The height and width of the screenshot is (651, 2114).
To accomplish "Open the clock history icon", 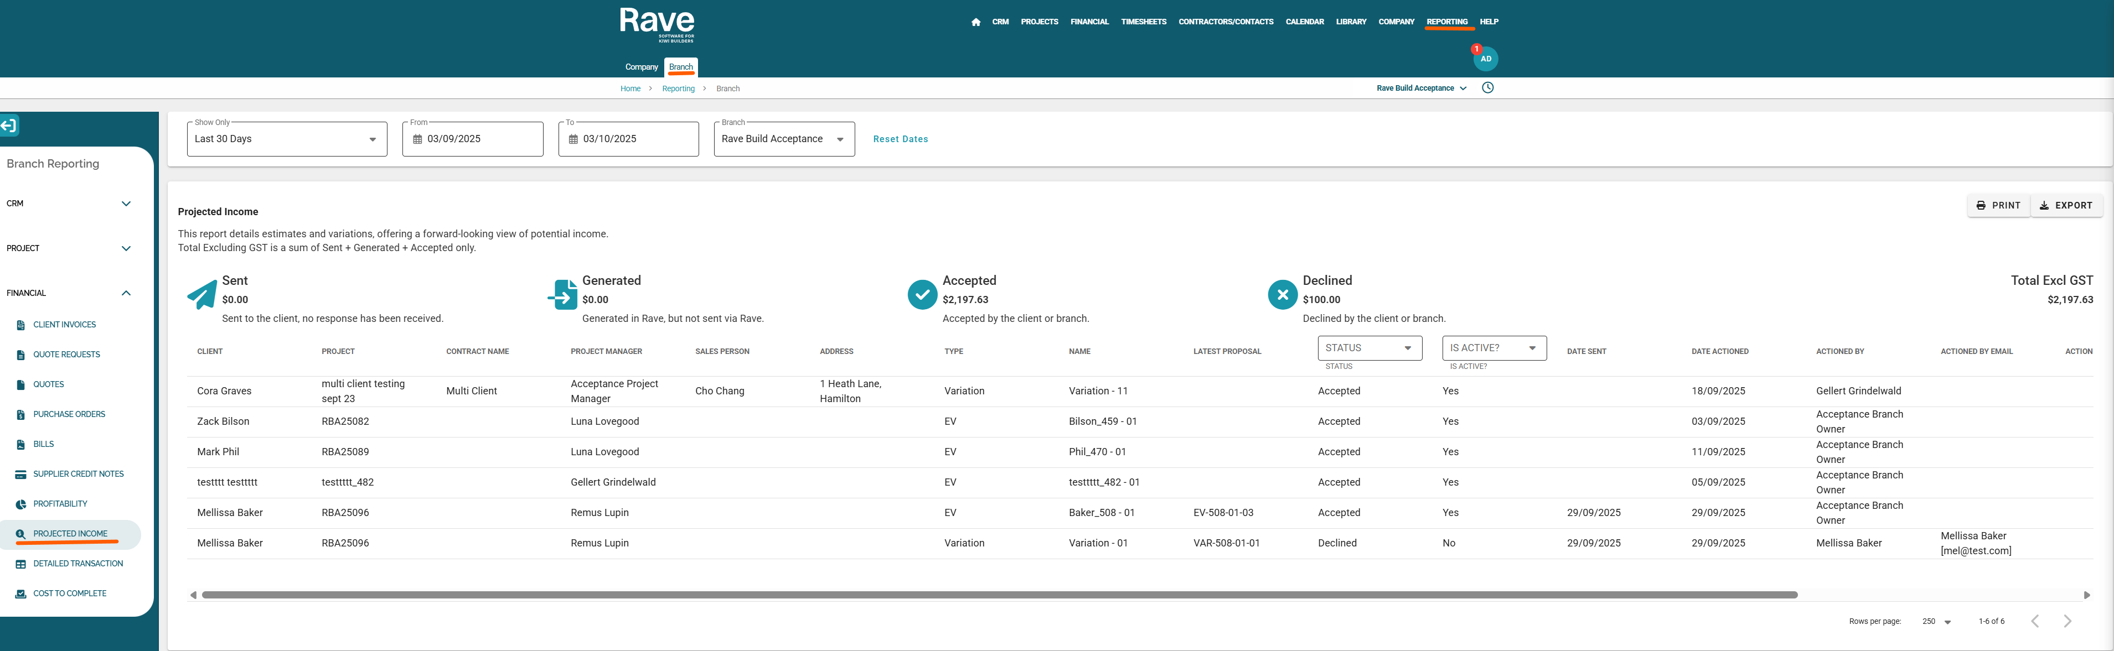I will coord(1487,88).
